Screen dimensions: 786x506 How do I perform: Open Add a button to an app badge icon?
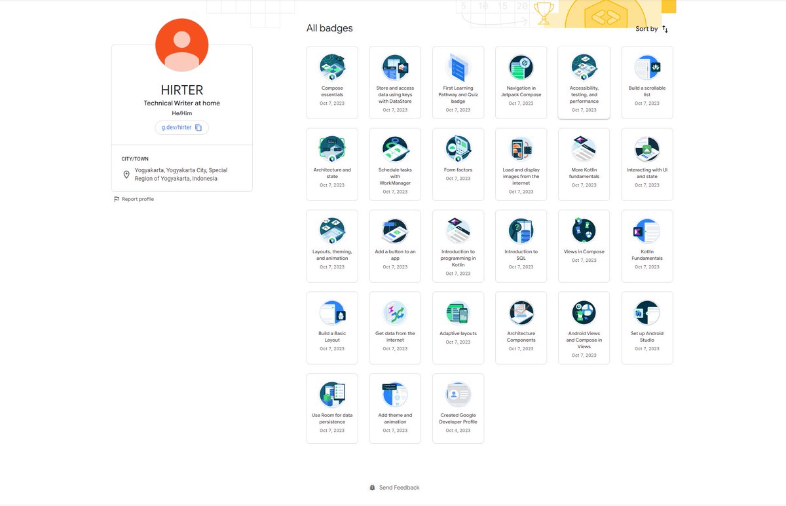(x=395, y=231)
